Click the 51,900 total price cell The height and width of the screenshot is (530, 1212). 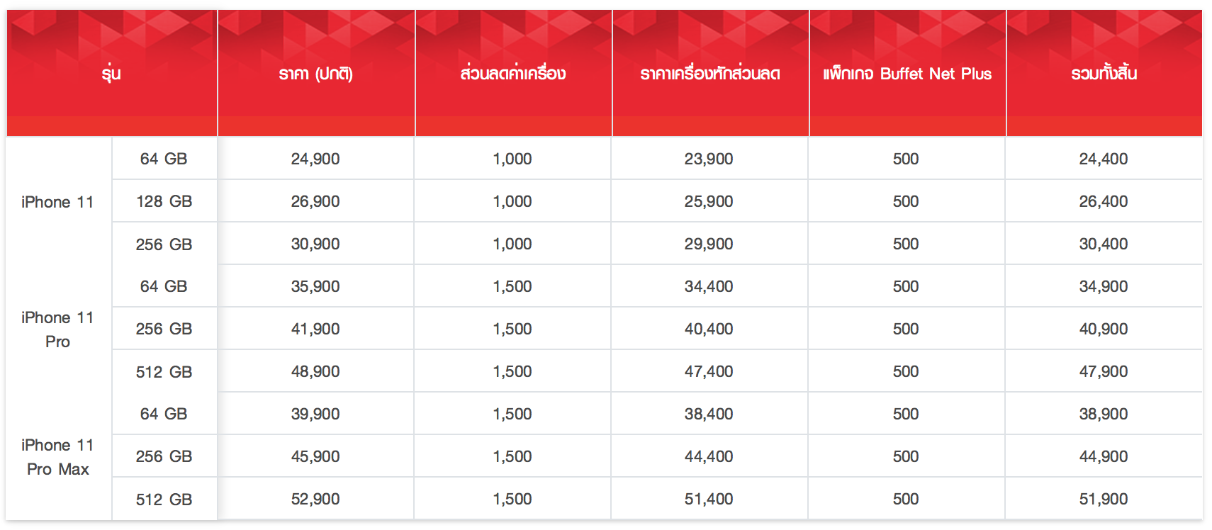pos(1104,499)
